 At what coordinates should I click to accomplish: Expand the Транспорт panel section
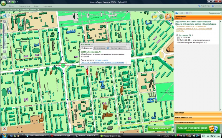[x=198, y=113]
